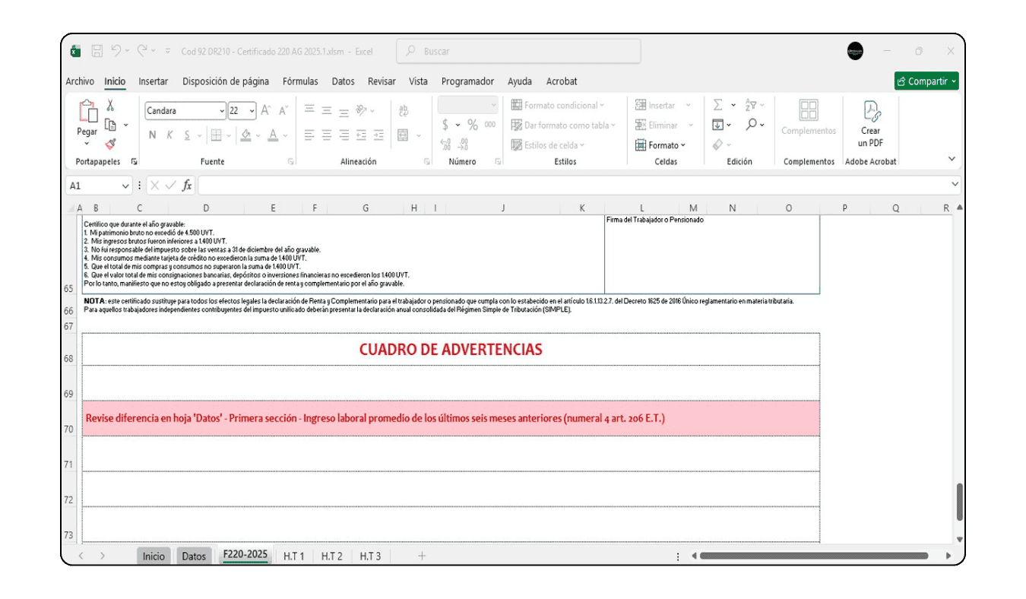This screenshot has height=599, width=1026.
Task: Click the Compartir button
Action: pos(925,81)
